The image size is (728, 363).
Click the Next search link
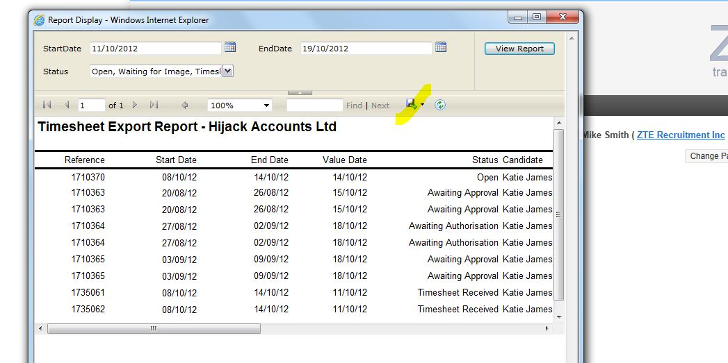tap(380, 105)
